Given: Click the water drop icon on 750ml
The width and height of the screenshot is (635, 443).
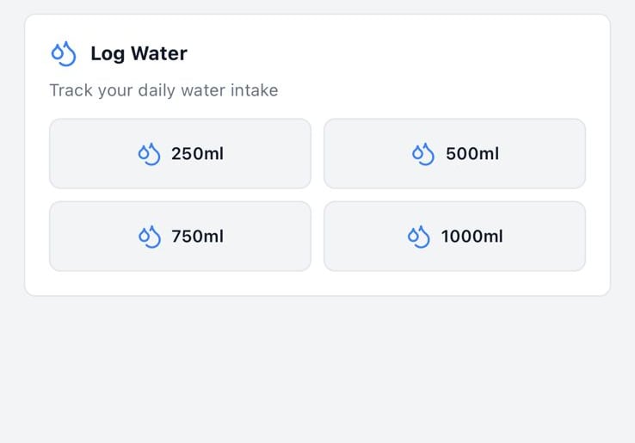Looking at the screenshot, I should (x=150, y=237).
